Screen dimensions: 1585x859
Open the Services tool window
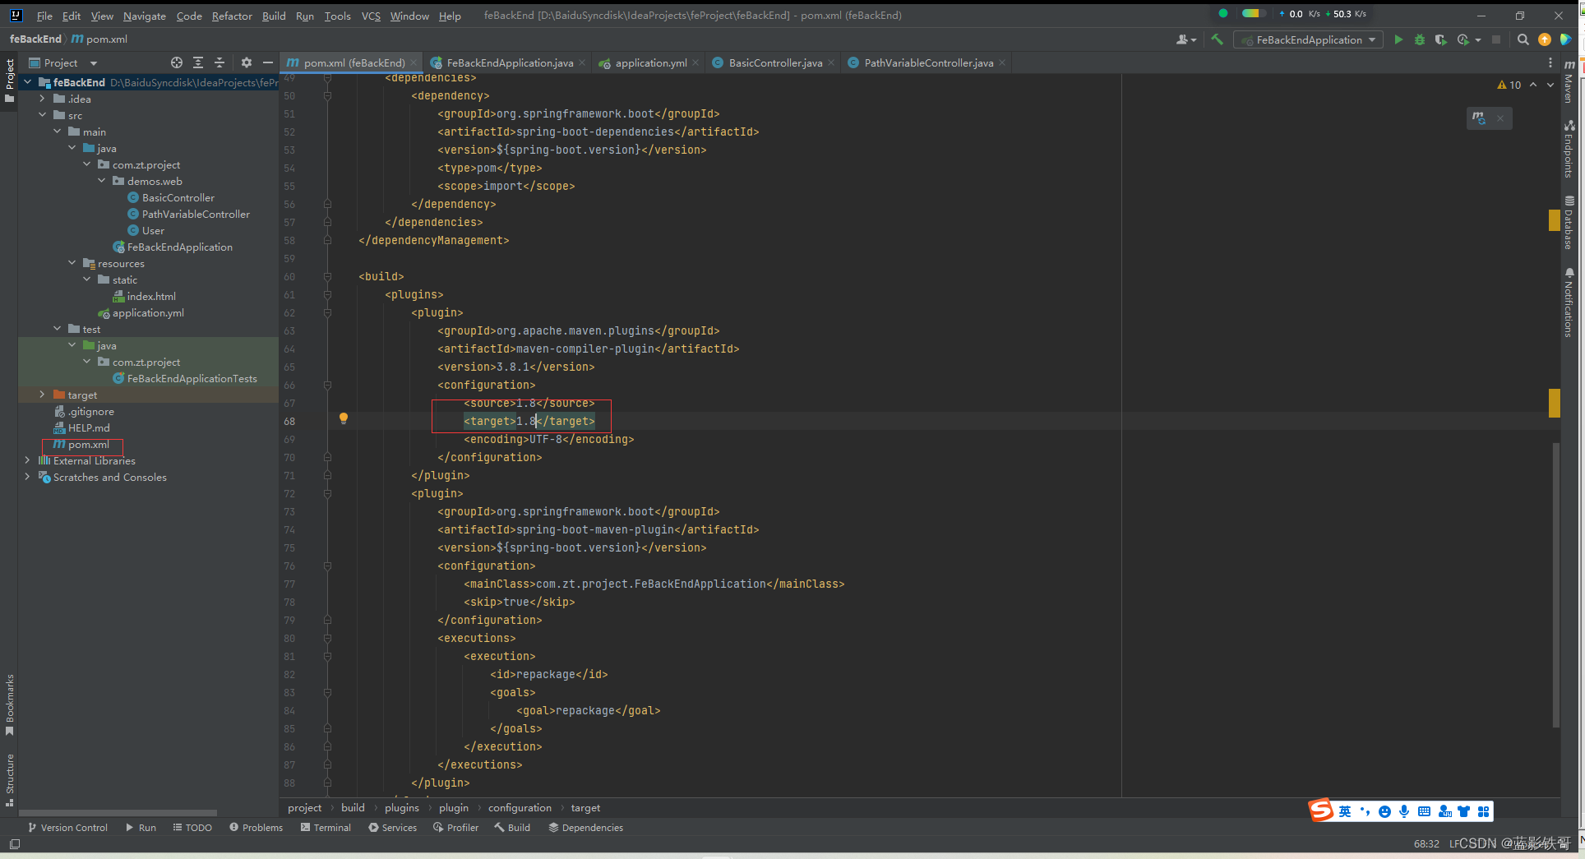coord(393,828)
